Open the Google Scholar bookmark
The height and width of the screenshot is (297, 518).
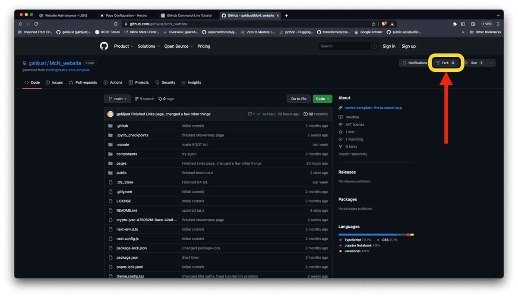(x=368, y=32)
